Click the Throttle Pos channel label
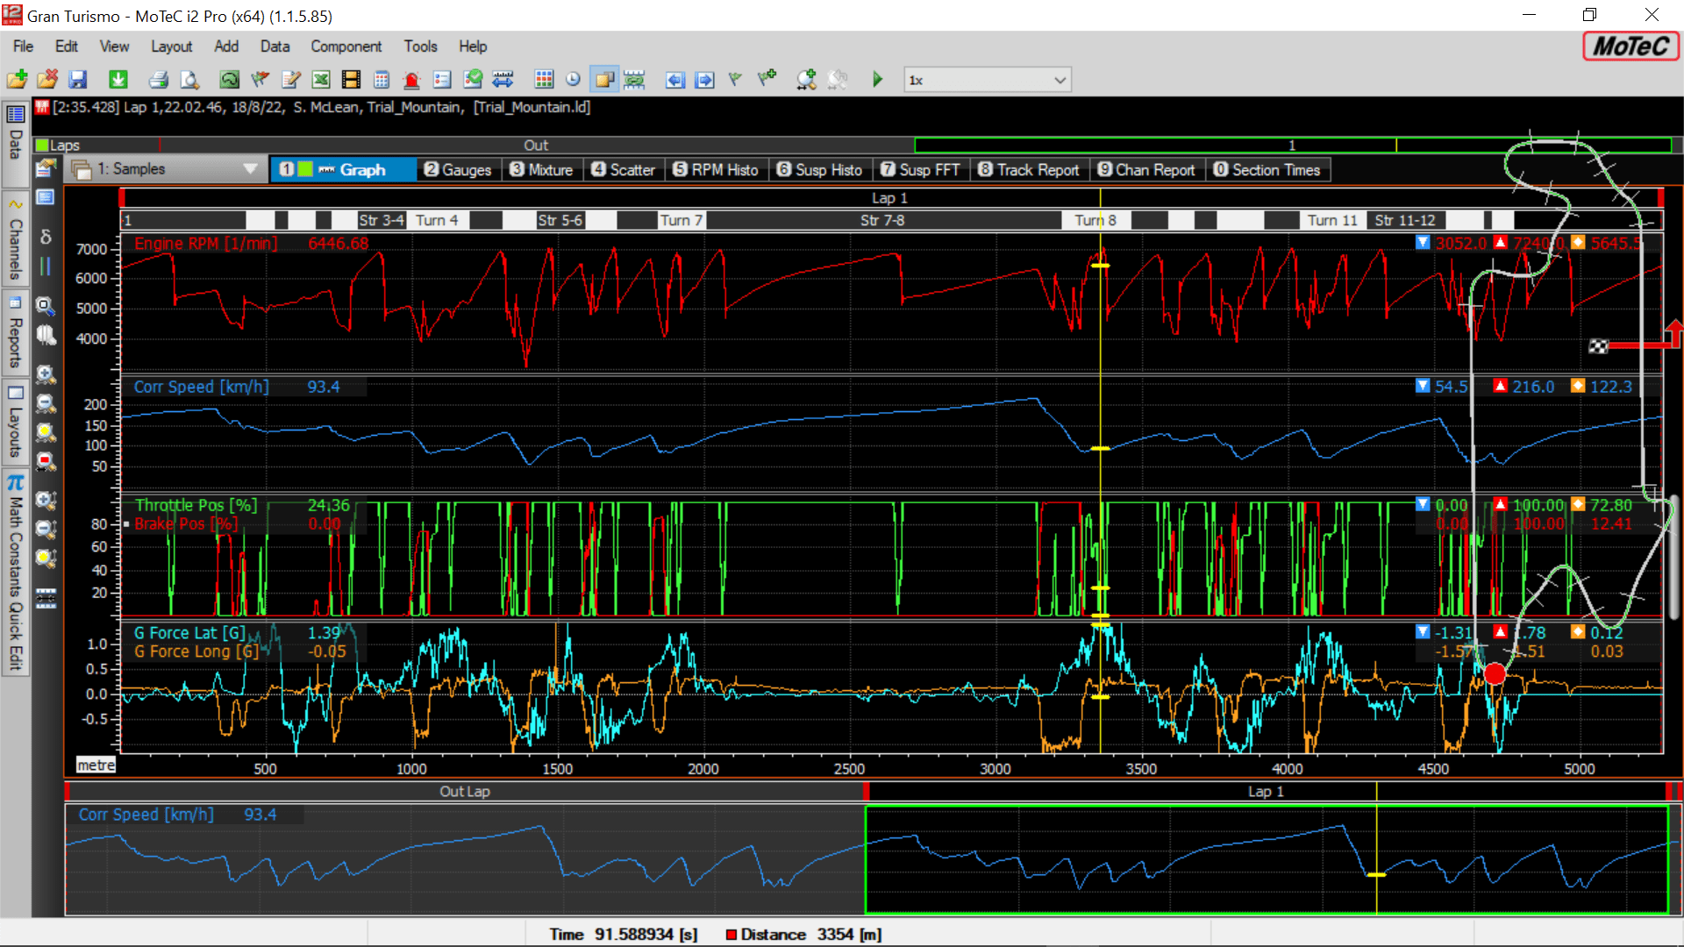This screenshot has height=947, width=1684. coord(196,505)
